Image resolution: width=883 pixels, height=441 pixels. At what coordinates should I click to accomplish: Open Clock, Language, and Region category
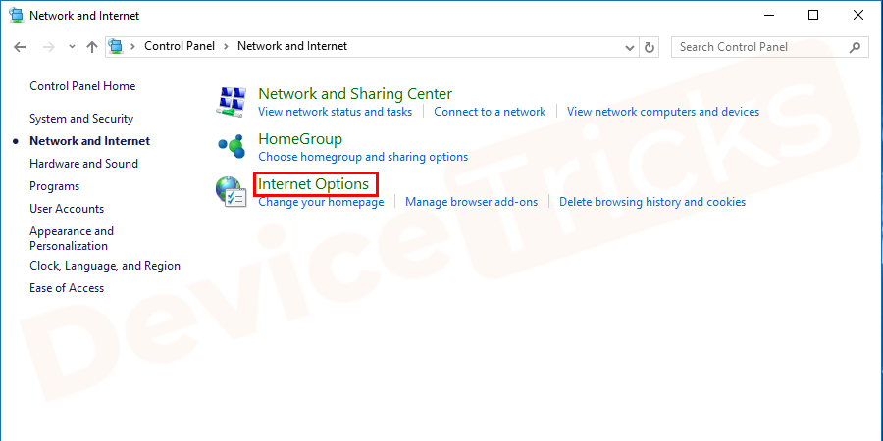click(105, 266)
